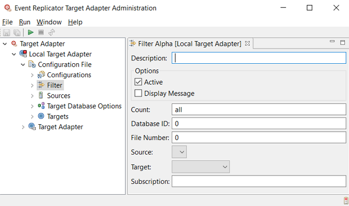Minimize the editor panel view
This screenshot has height=206, width=349.
(332, 41)
